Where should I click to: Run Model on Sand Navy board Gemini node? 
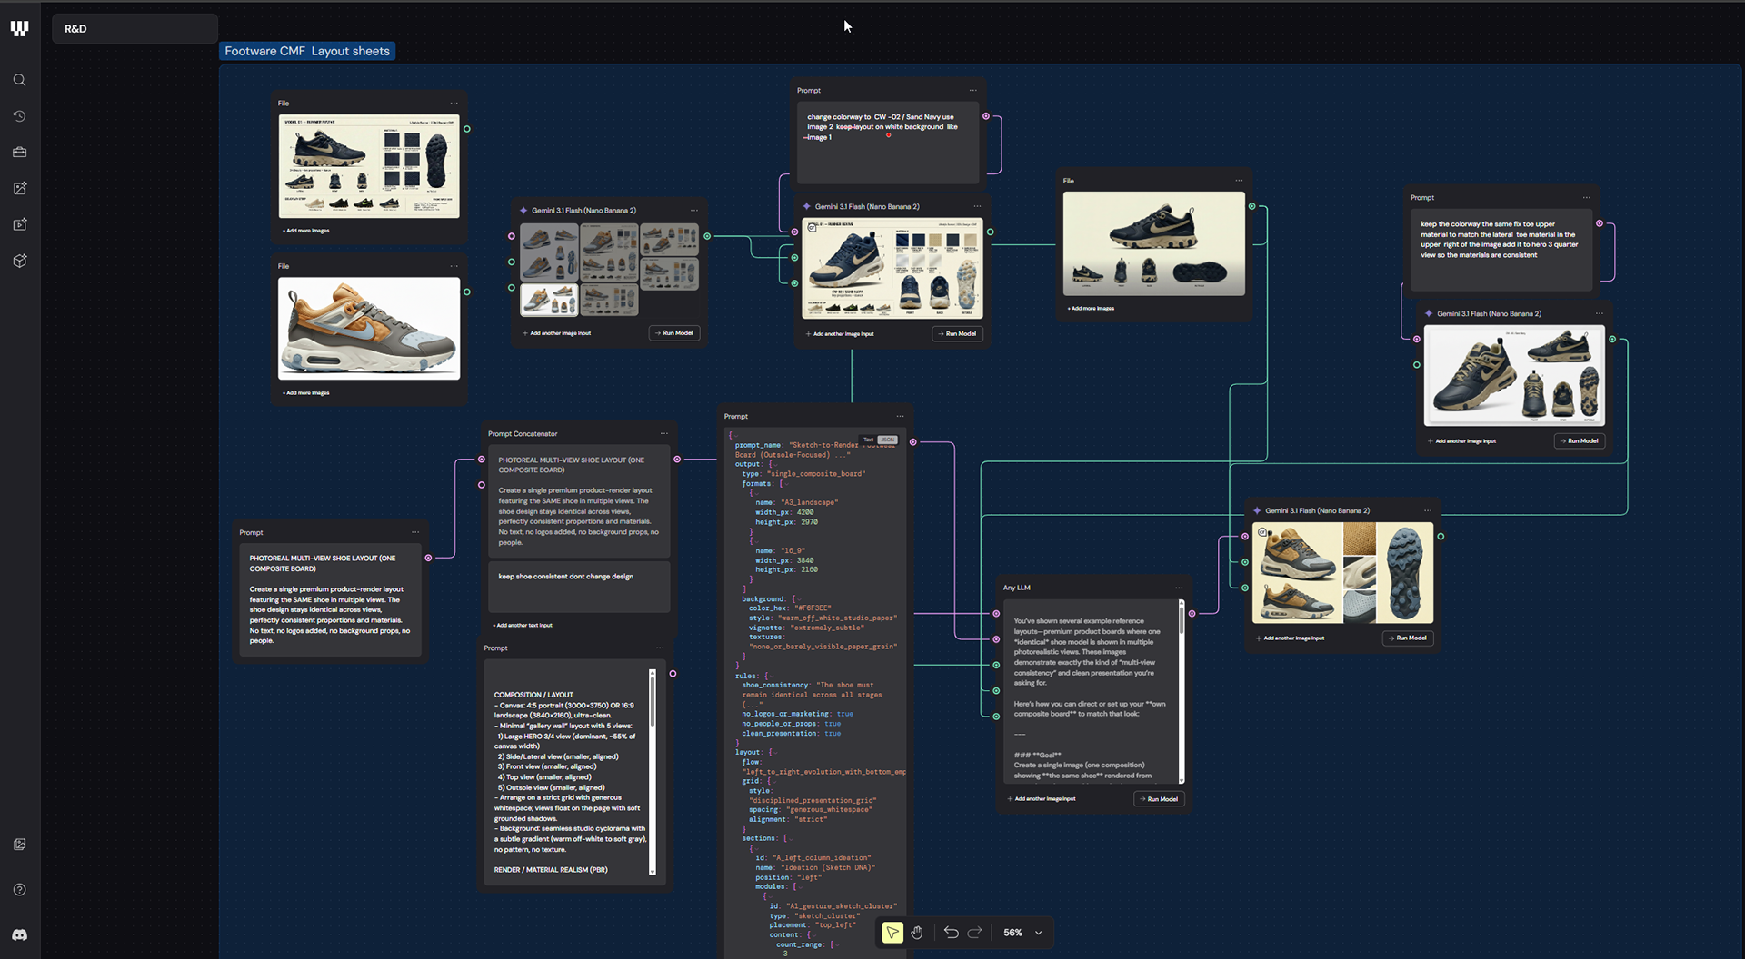pyautogui.click(x=957, y=333)
